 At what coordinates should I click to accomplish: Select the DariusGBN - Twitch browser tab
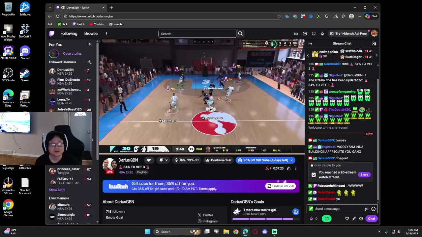pos(81,8)
